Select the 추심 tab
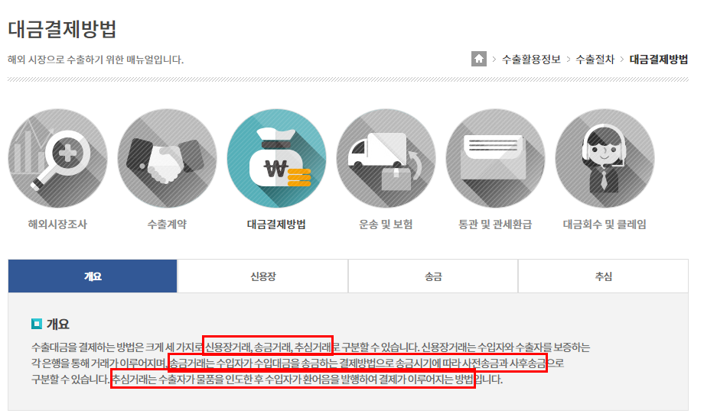The height and width of the screenshot is (420, 704). [604, 276]
